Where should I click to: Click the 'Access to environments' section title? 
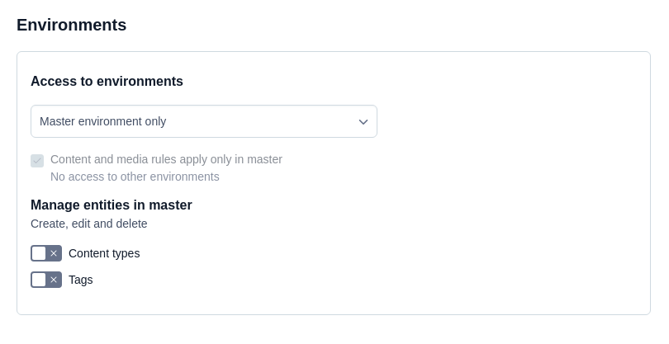click(x=107, y=81)
